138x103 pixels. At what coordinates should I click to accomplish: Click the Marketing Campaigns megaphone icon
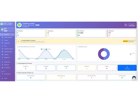pos(2,49)
